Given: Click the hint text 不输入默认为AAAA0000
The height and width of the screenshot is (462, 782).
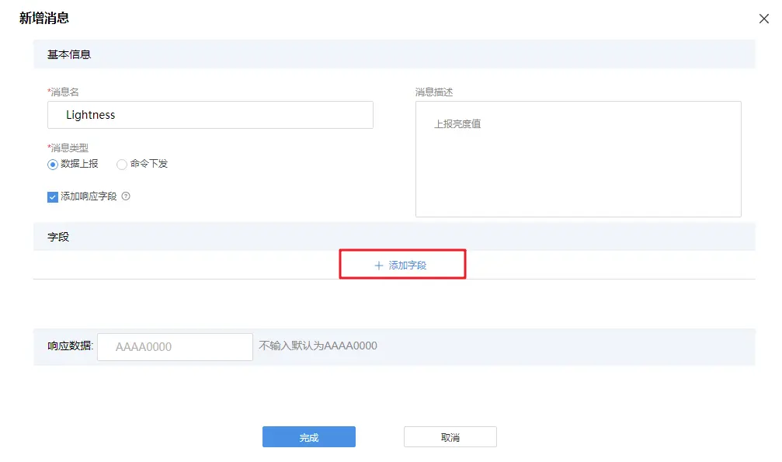Looking at the screenshot, I should pyautogui.click(x=318, y=346).
